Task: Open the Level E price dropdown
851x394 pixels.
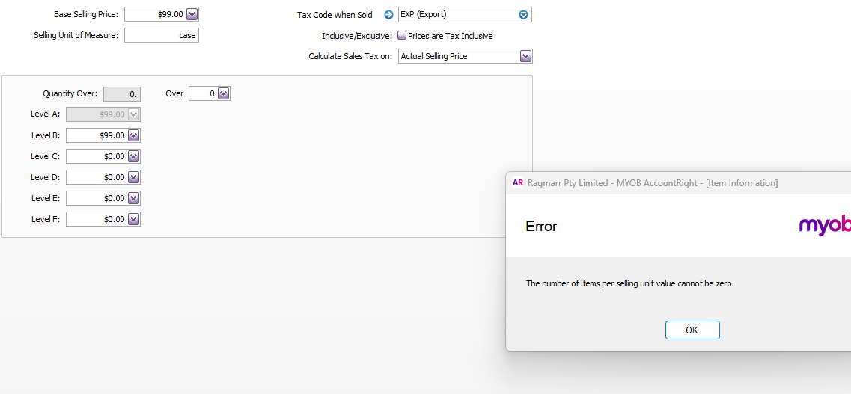Action: point(133,198)
